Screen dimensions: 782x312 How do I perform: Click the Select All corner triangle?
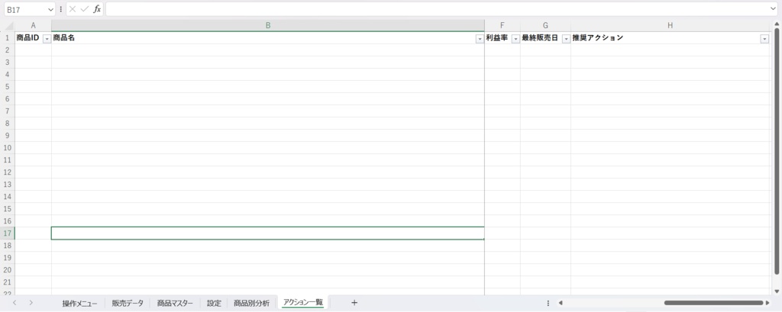9,26
